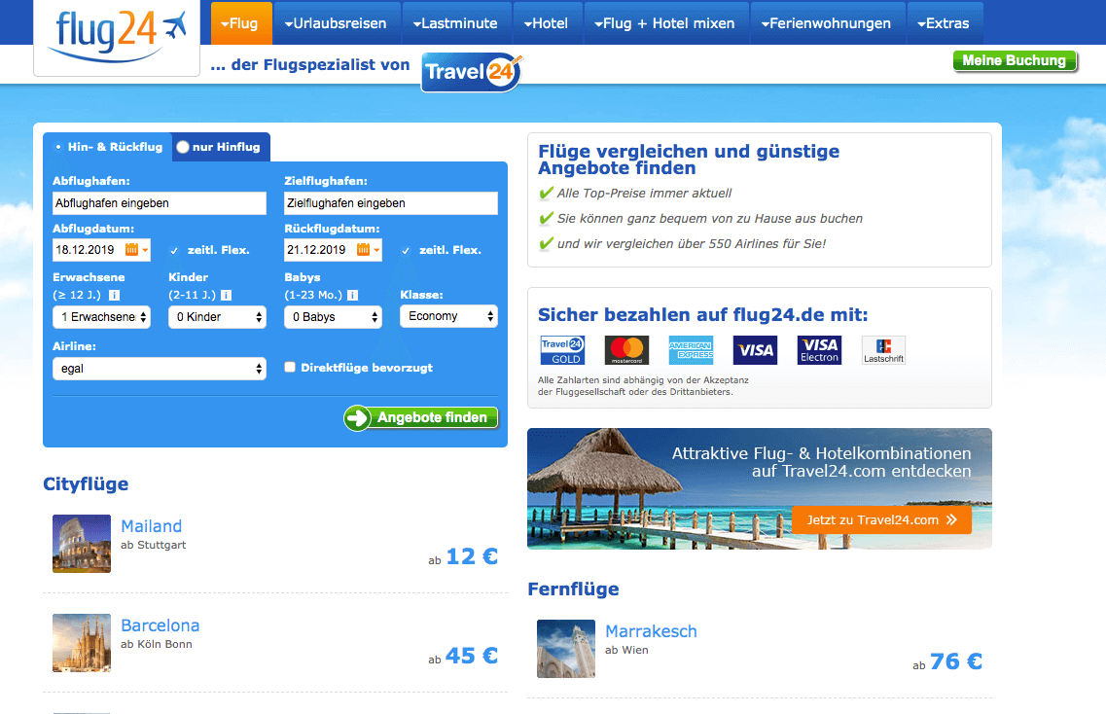Open the Lastminute menu
The width and height of the screenshot is (1106, 714).
pos(456,23)
